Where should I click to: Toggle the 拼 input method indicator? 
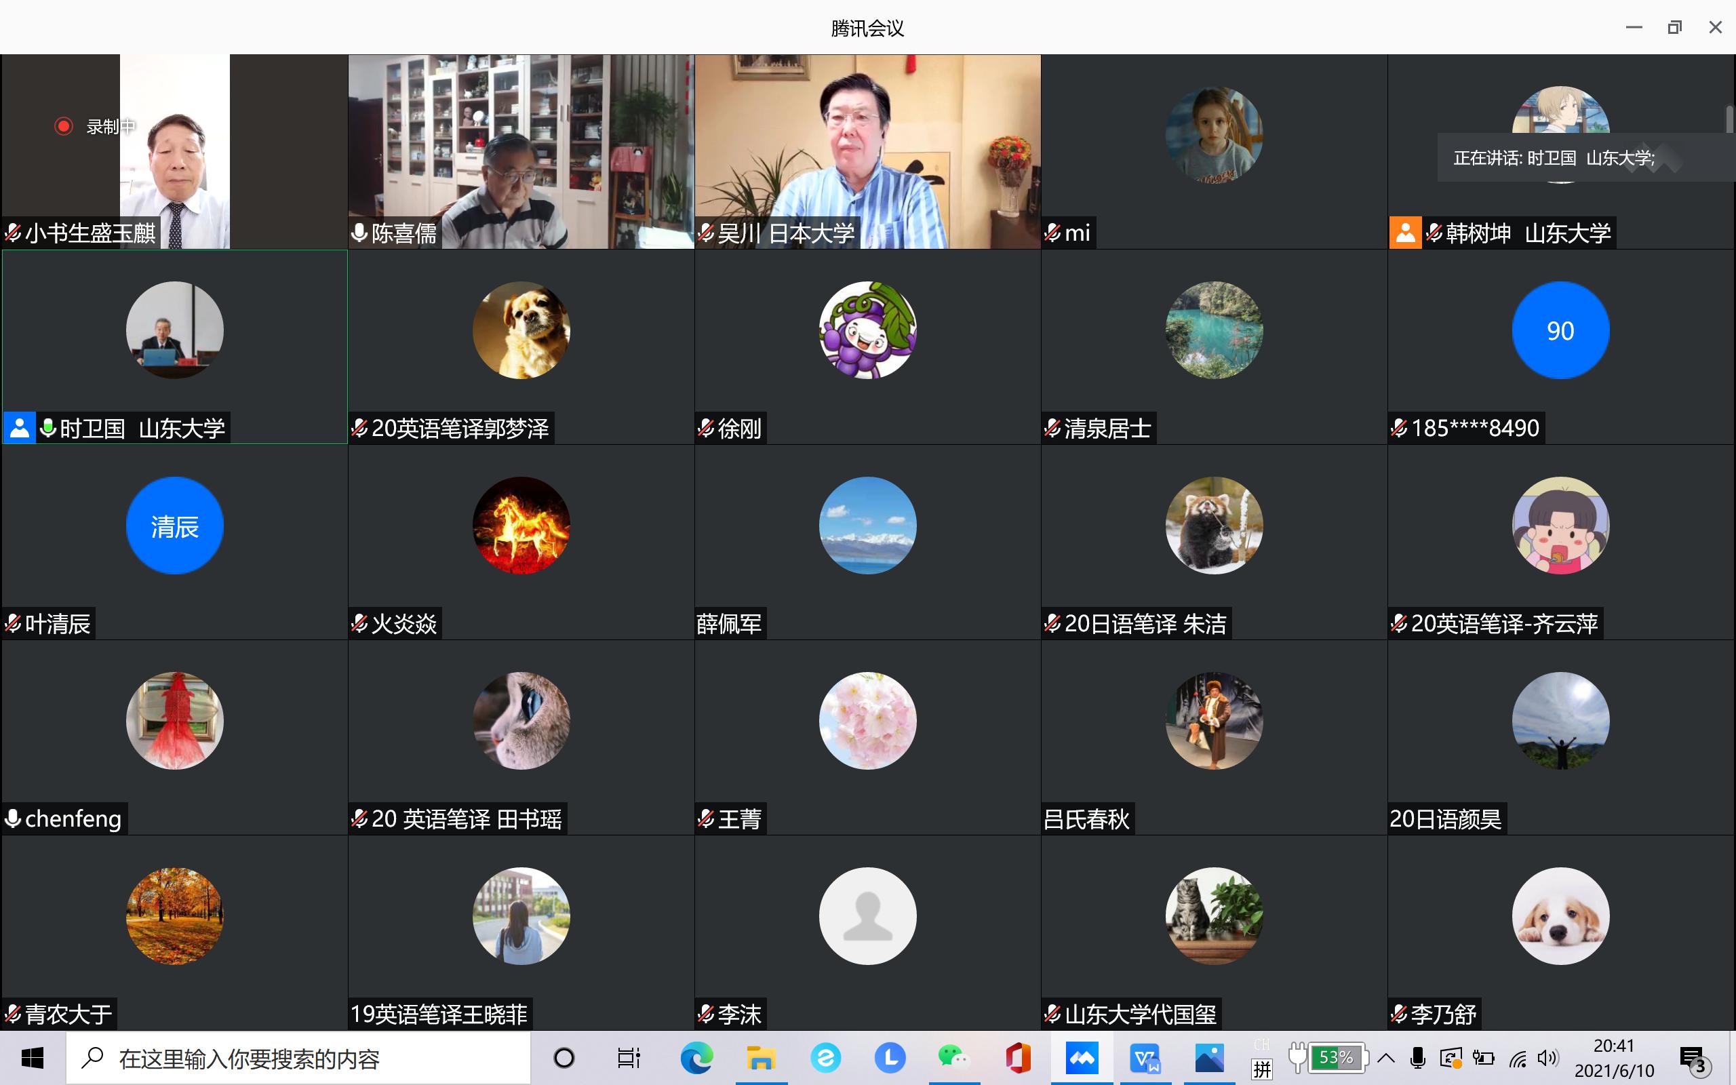click(1262, 1069)
